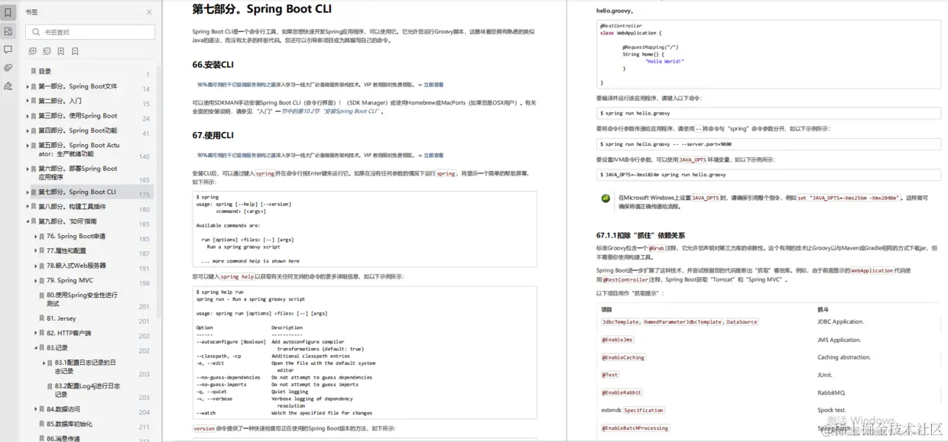The image size is (948, 442).
Task: Click the green tip icon near JAVA_OPTS note
Action: (605, 198)
